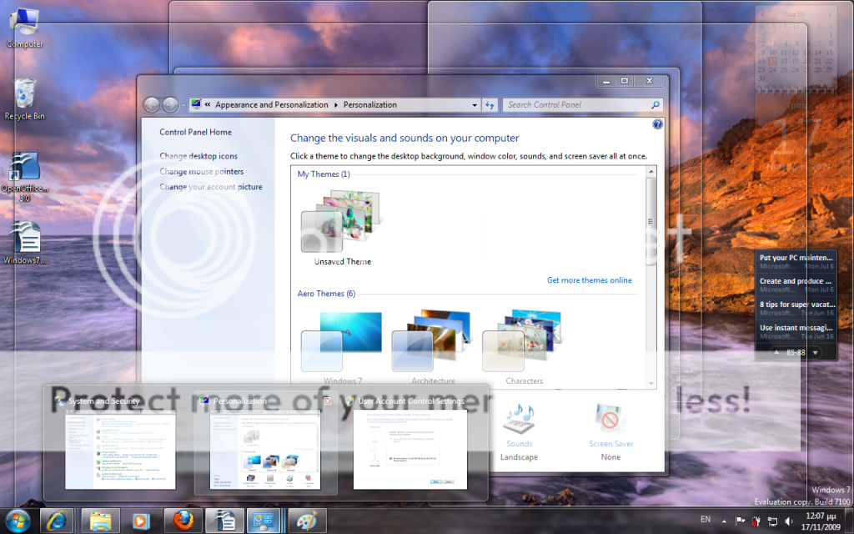
Task: Refresh the Control Panel address bar
Action: (490, 105)
